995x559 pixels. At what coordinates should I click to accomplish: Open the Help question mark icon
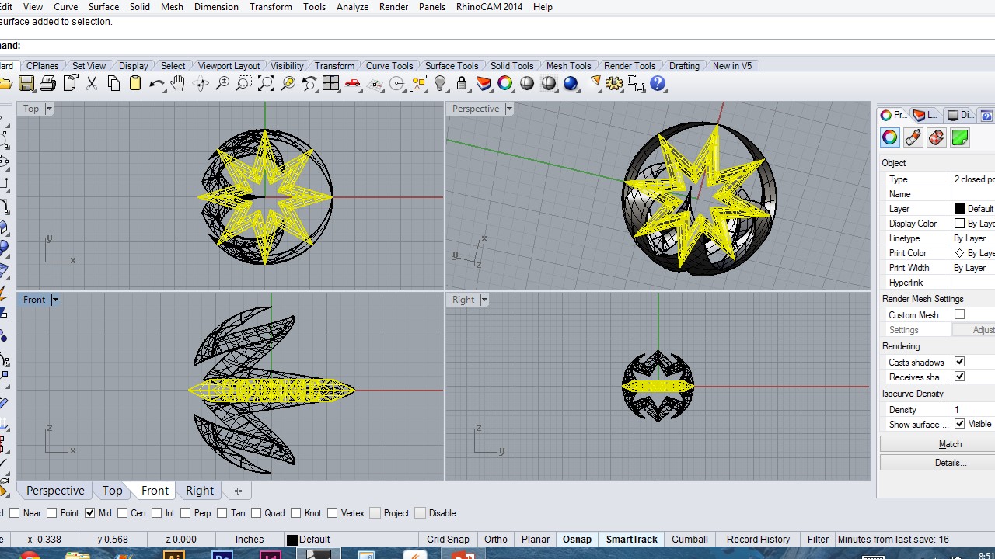pyautogui.click(x=658, y=83)
